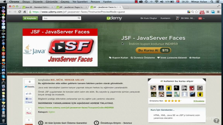This screenshot has width=223, height=125.
Task: Open the Eğitim category link
Action: tap(52, 112)
